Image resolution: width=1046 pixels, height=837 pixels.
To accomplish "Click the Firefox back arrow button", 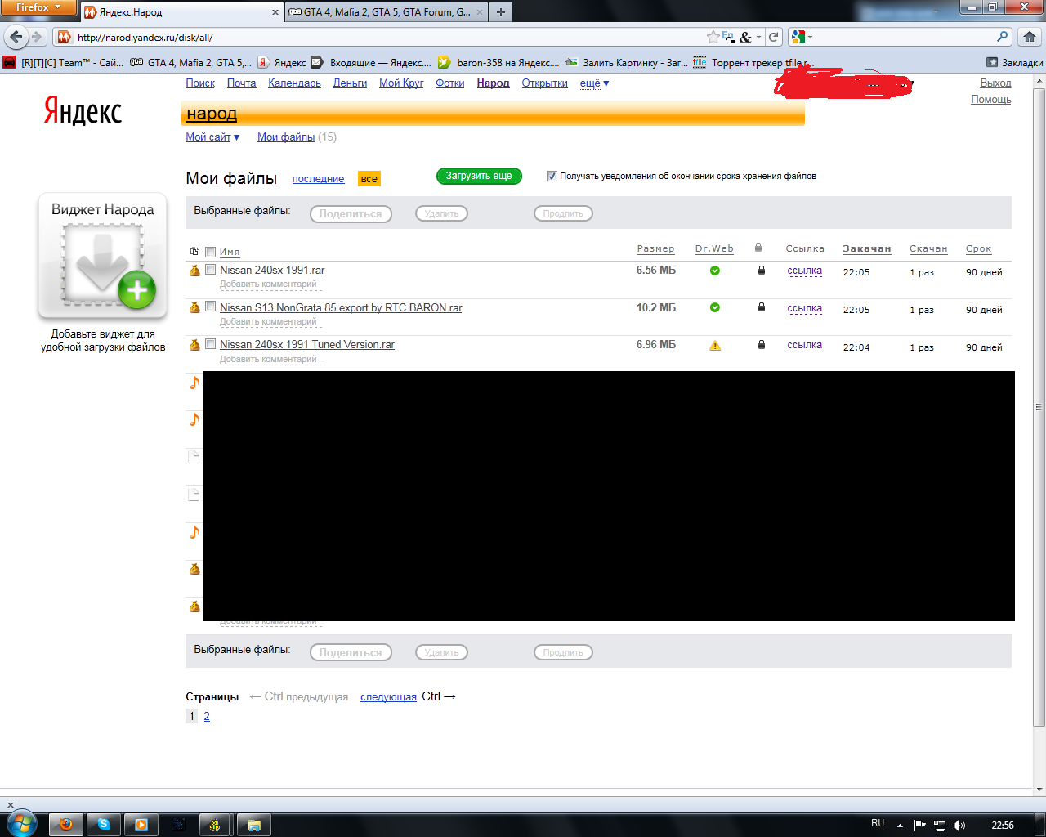I will (x=16, y=37).
